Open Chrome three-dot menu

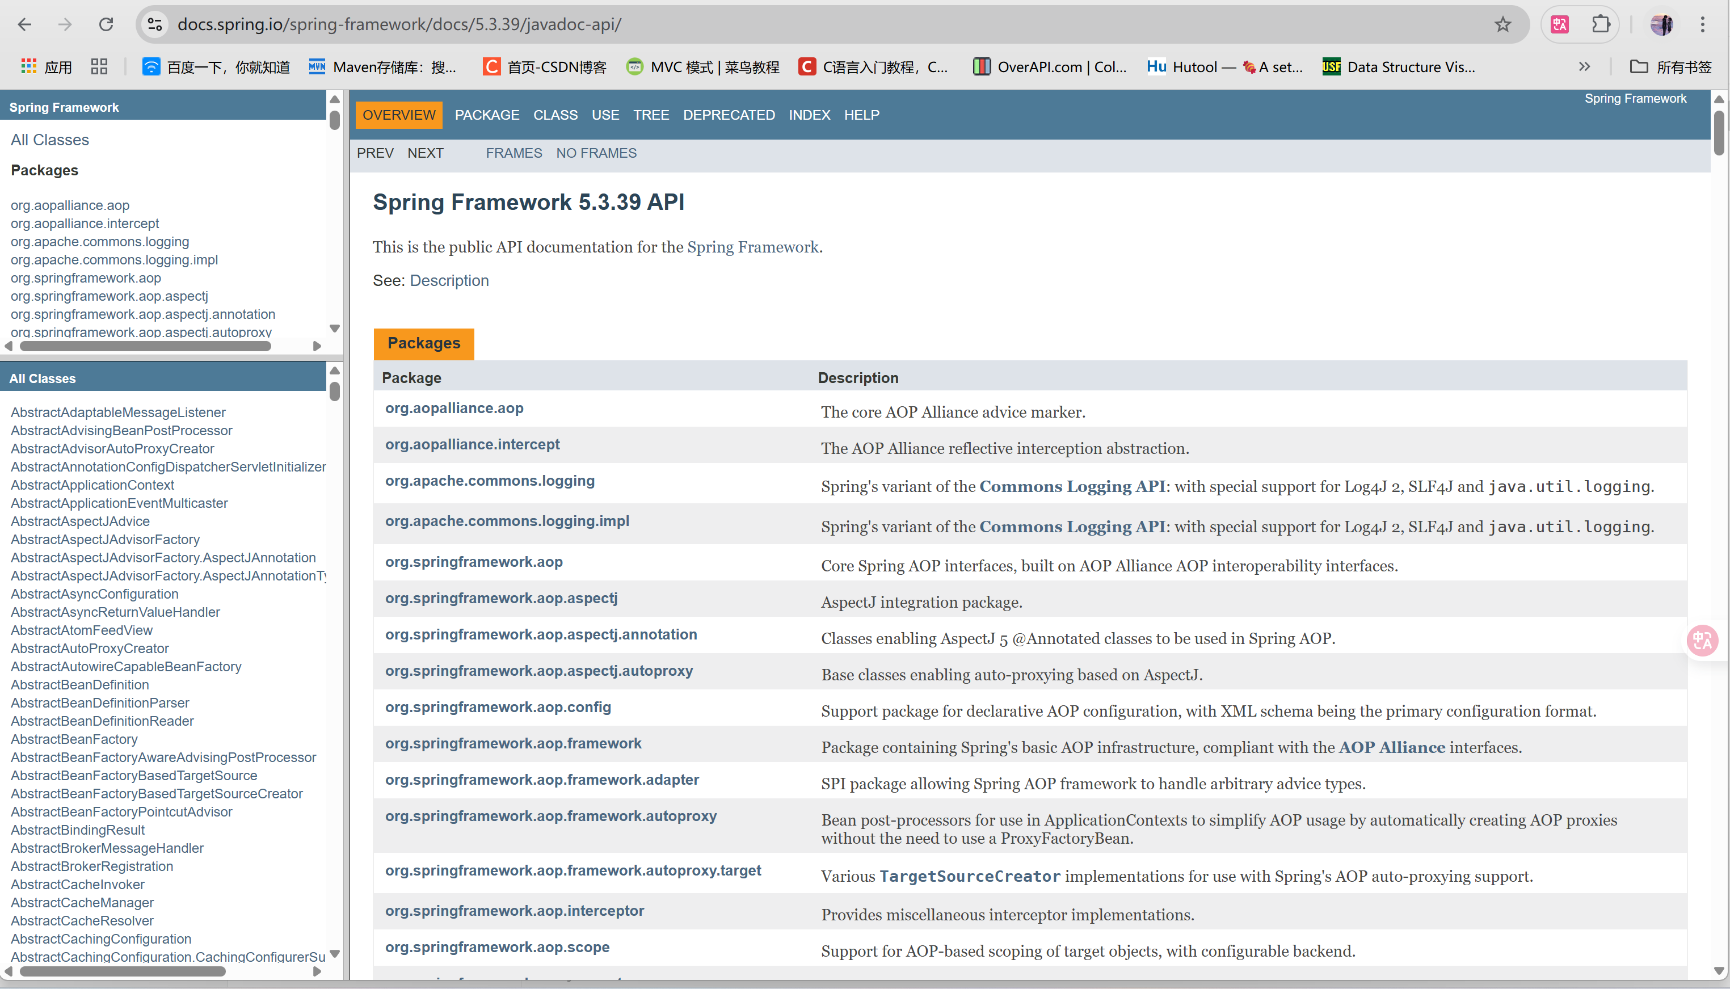click(x=1702, y=24)
